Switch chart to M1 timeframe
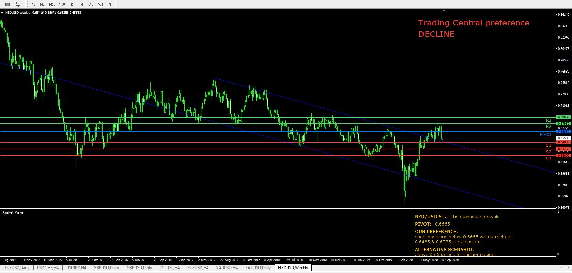Viewport: 572px width, 273px height. pyautogui.click(x=33, y=4)
